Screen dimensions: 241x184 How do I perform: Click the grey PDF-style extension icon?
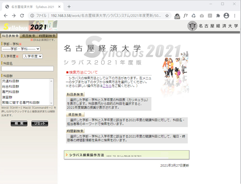click(210, 15)
